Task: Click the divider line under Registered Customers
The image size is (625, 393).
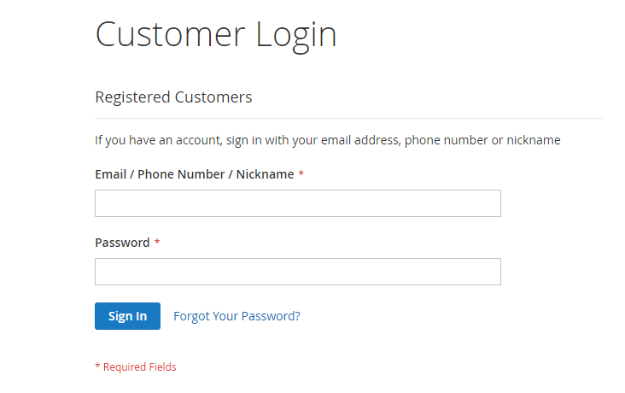Action: point(348,118)
